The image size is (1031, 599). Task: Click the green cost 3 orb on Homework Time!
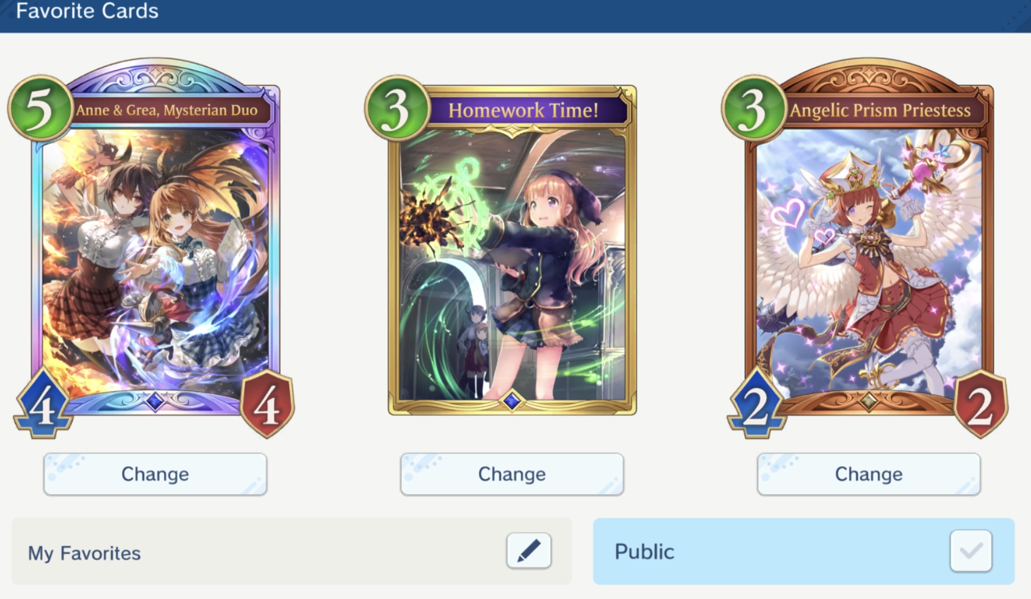pyautogui.click(x=398, y=108)
